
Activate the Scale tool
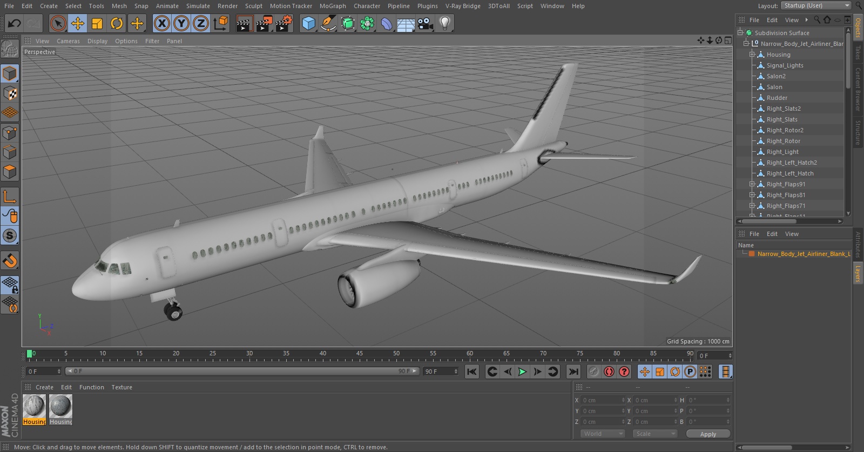pyautogui.click(x=97, y=23)
